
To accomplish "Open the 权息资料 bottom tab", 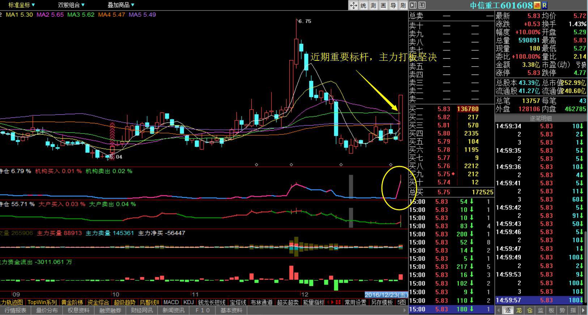I will [78, 310].
